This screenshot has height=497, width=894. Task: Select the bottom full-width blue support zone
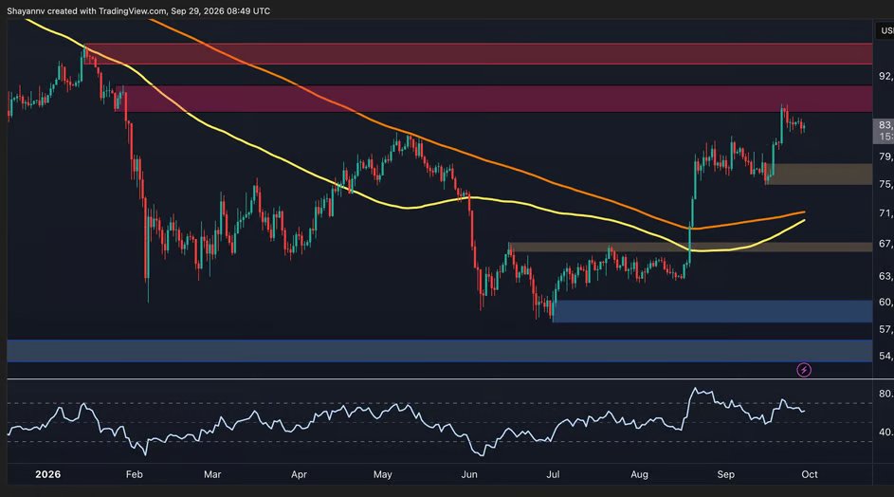click(440, 351)
